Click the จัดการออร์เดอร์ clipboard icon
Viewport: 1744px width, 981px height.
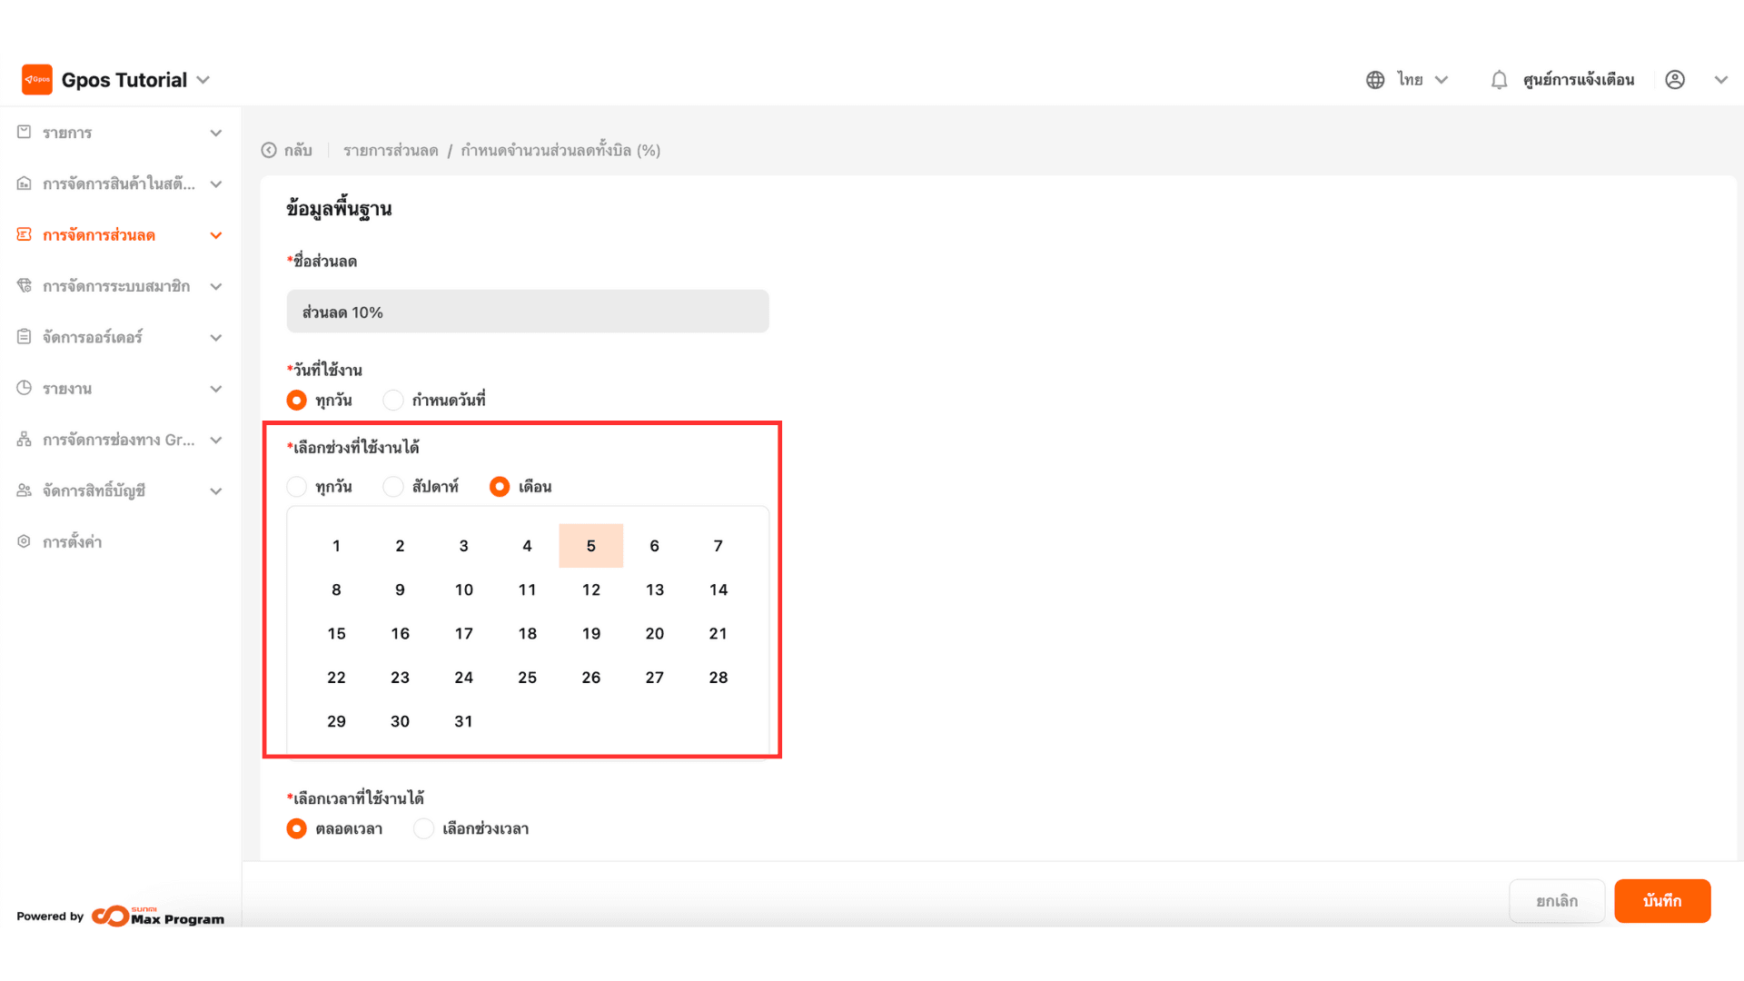25,337
